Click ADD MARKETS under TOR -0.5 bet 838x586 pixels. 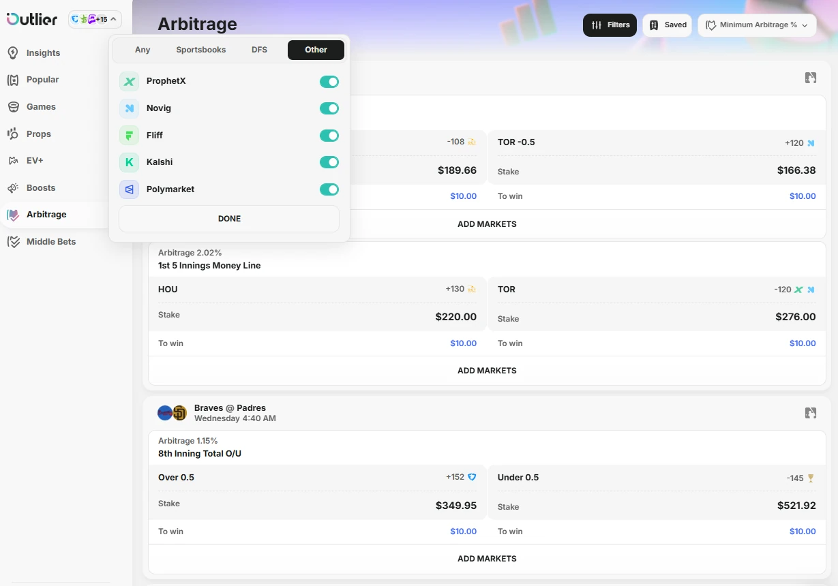click(x=487, y=224)
